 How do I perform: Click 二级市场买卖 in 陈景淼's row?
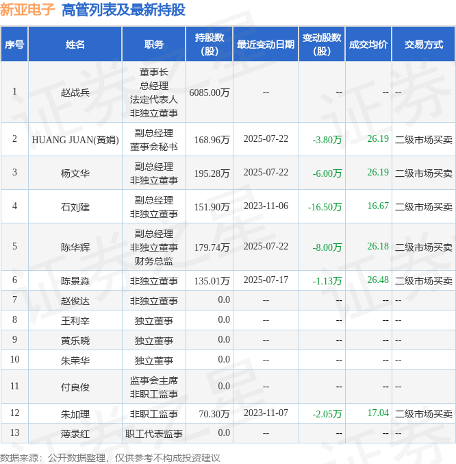click(424, 281)
